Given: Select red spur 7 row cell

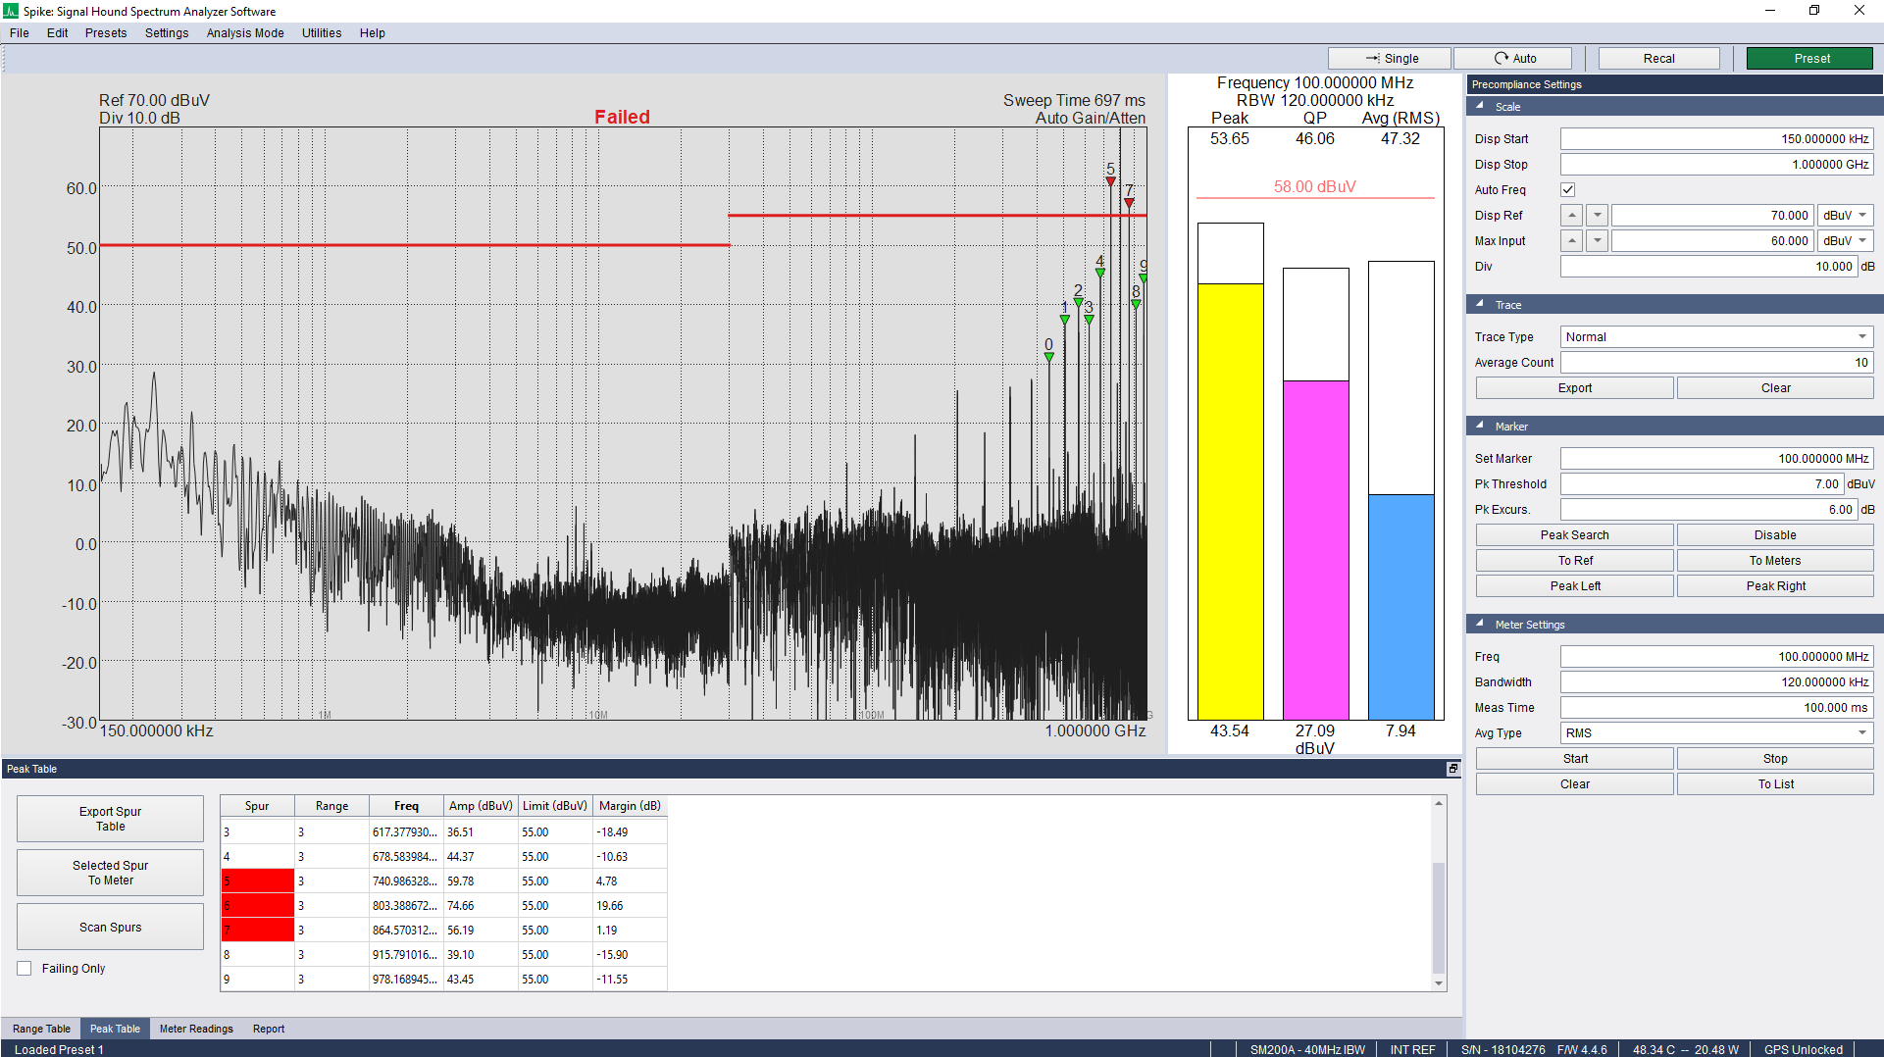Looking at the screenshot, I should (x=258, y=930).
